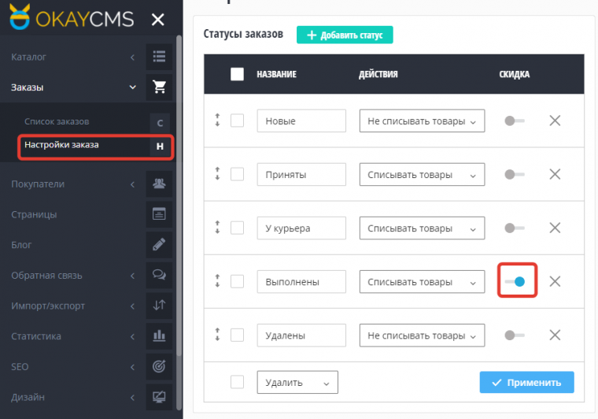Click the shopping cart icon beside Заказы
Image resolution: width=598 pixels, height=419 pixels.
[x=159, y=87]
